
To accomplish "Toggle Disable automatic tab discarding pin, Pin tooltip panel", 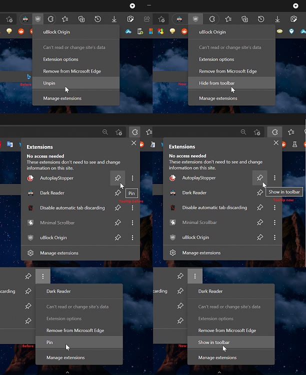I will click(x=117, y=207).
